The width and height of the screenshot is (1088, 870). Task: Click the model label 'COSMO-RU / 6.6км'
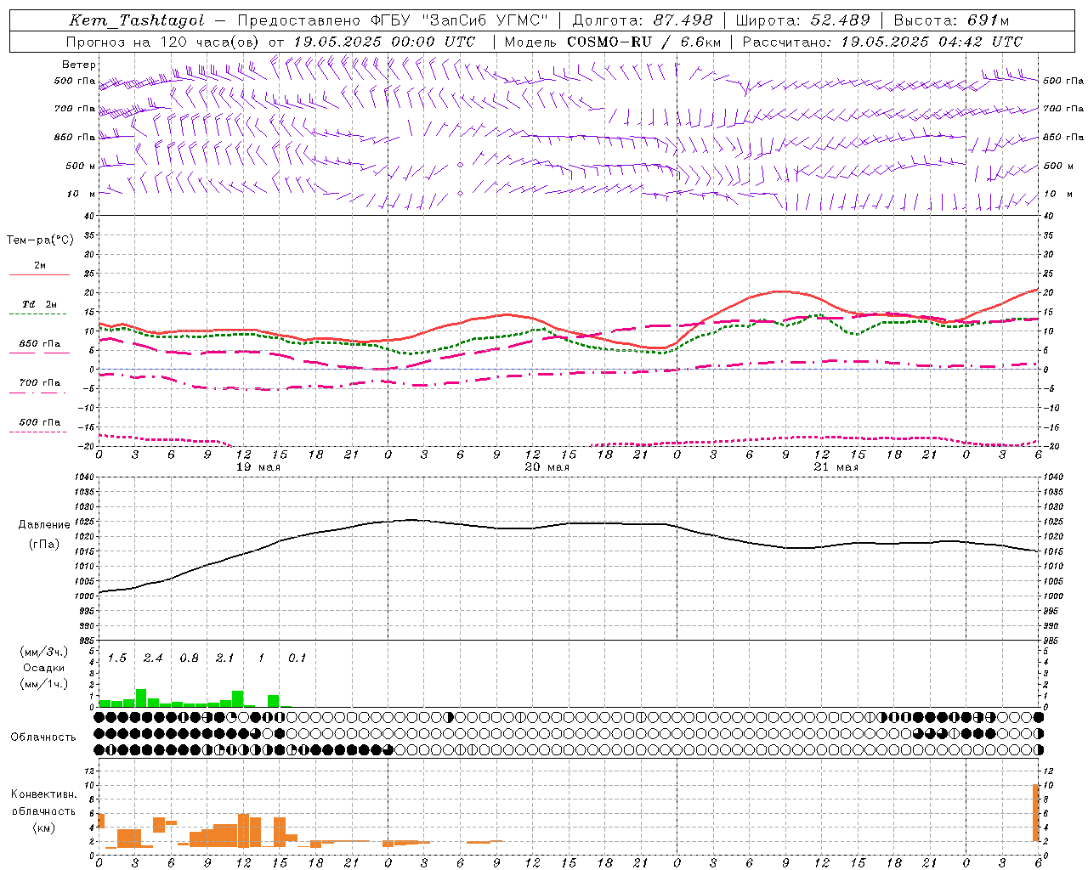[643, 42]
